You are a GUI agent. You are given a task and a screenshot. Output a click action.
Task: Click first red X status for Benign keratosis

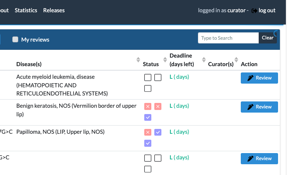pos(148,106)
